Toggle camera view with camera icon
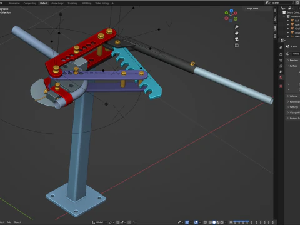The width and height of the screenshot is (300, 225). [x=237, y=39]
